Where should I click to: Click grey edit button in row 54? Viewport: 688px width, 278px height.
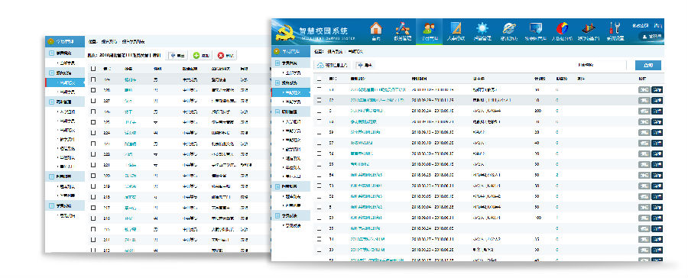coord(644,175)
